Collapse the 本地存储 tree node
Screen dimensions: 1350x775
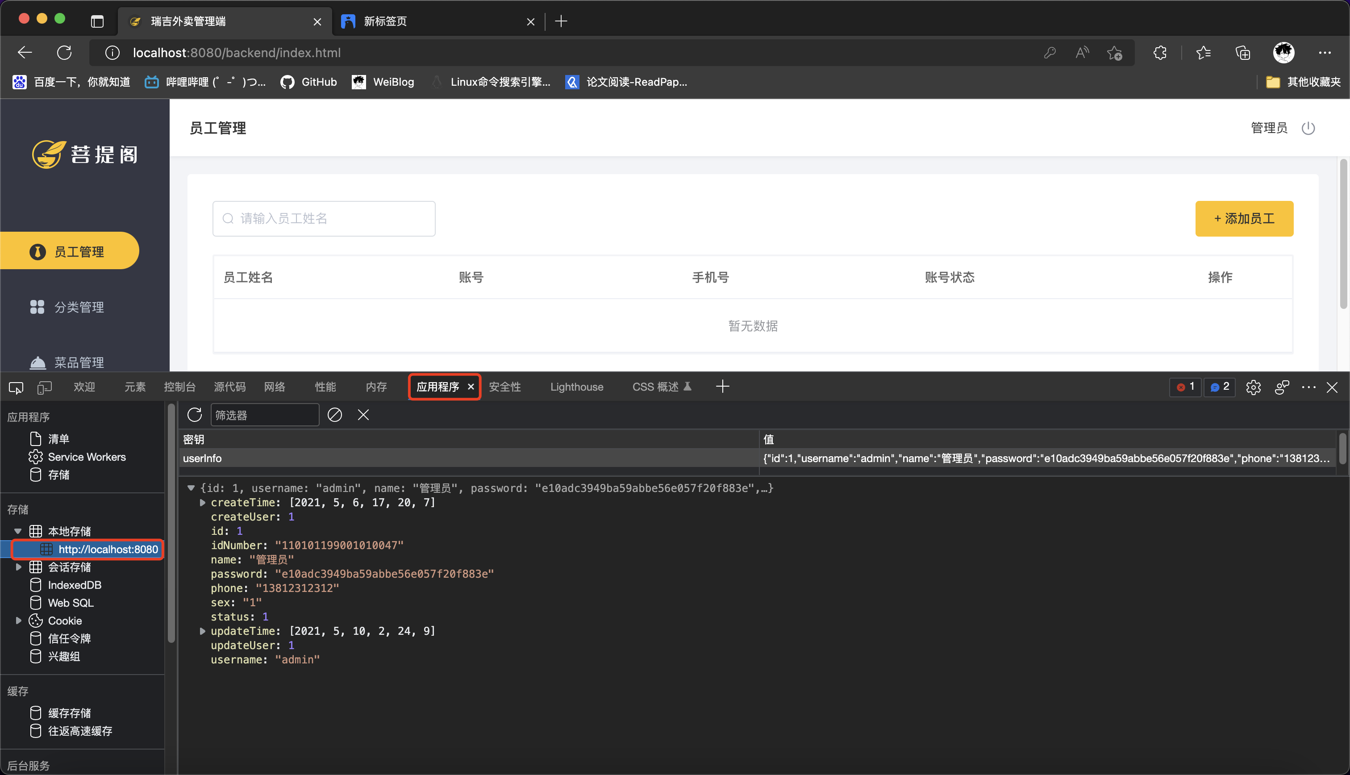point(18,531)
